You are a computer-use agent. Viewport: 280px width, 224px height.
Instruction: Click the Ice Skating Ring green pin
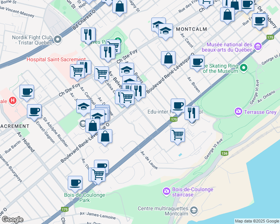pos(244,68)
